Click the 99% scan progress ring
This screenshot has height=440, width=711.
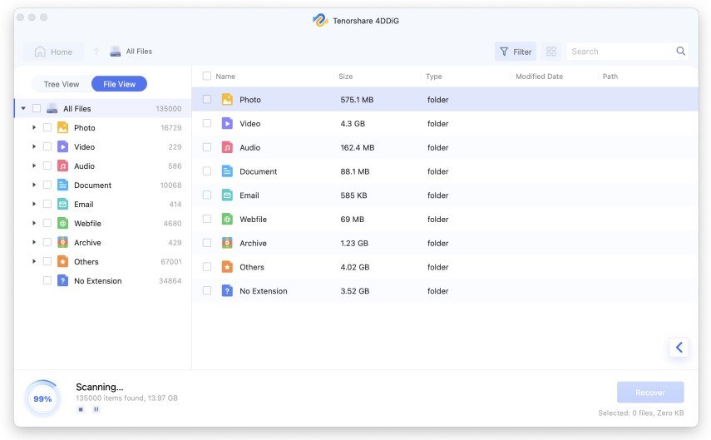coord(42,398)
